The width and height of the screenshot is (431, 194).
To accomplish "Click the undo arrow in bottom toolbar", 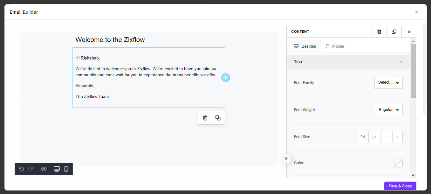I will tap(21, 169).
